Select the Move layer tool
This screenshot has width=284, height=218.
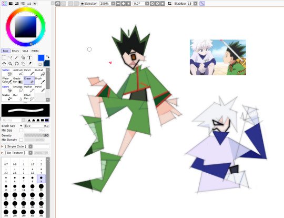tap(4, 64)
